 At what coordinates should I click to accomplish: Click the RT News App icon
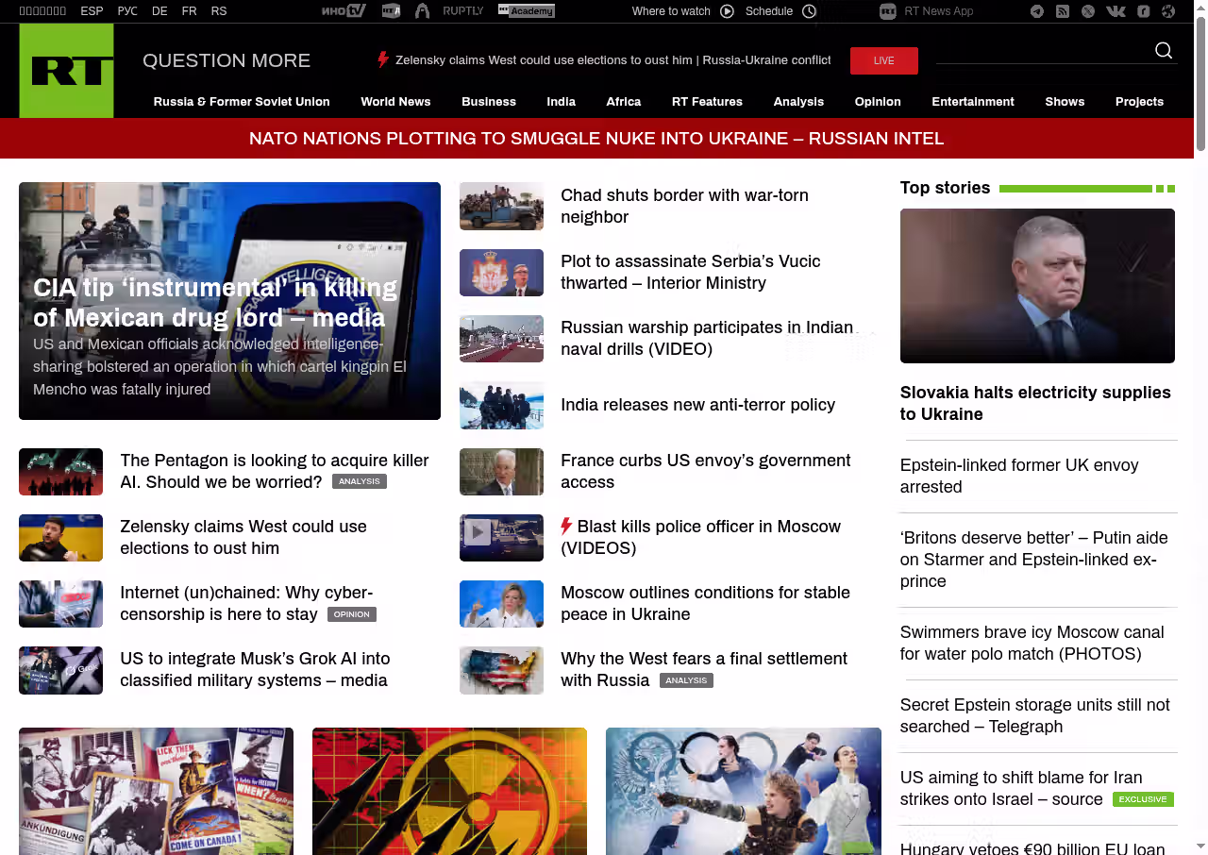click(x=888, y=11)
